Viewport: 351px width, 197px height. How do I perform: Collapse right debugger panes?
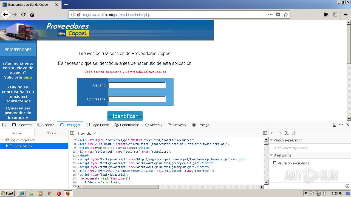click(265, 133)
